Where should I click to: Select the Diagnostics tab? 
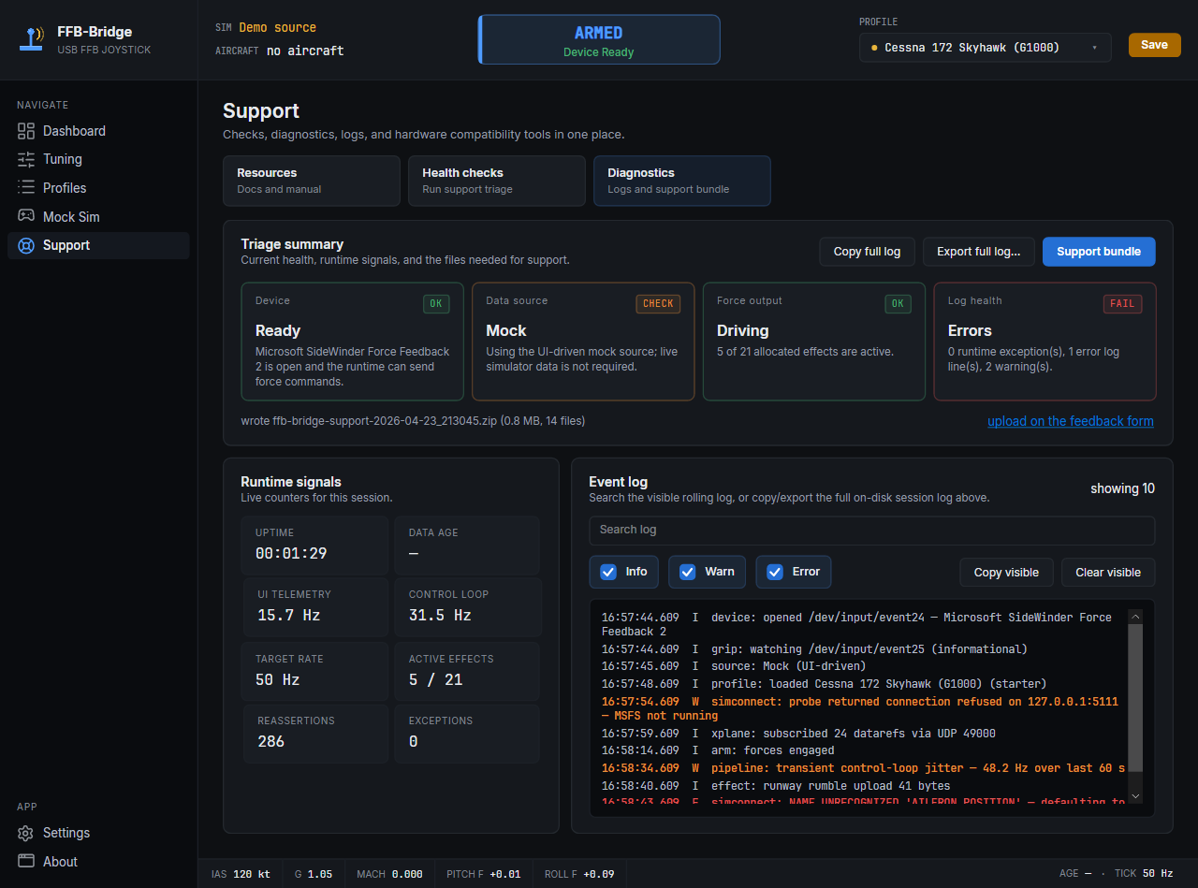(682, 181)
